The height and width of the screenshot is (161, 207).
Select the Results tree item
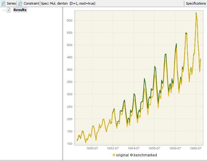(x=20, y=10)
